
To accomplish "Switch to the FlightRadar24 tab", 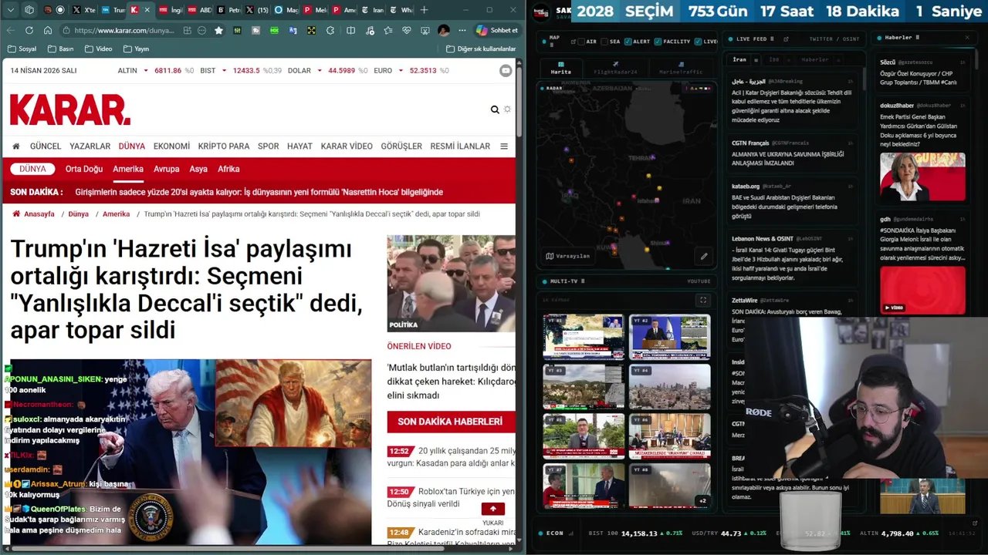I will pyautogui.click(x=615, y=68).
